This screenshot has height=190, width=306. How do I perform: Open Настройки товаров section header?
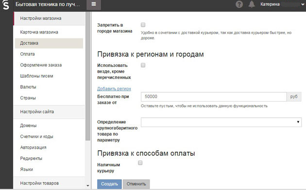pos(49,183)
